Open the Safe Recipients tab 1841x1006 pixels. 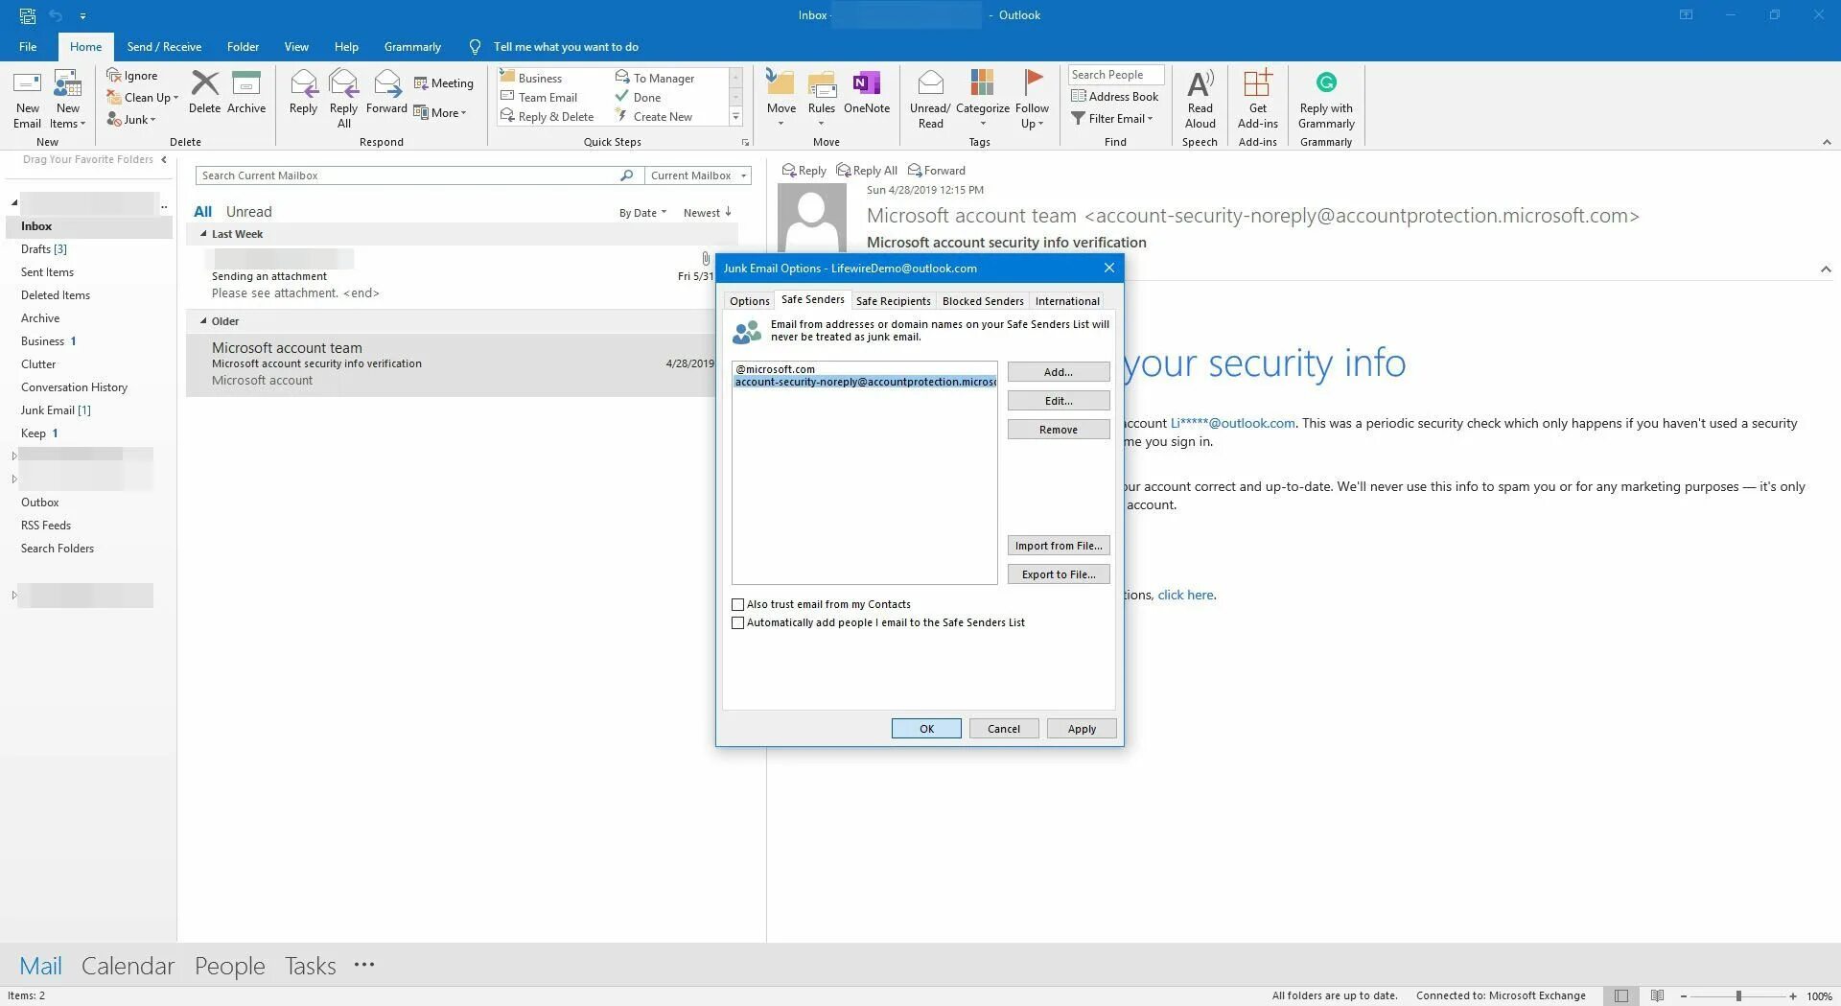[x=893, y=301]
